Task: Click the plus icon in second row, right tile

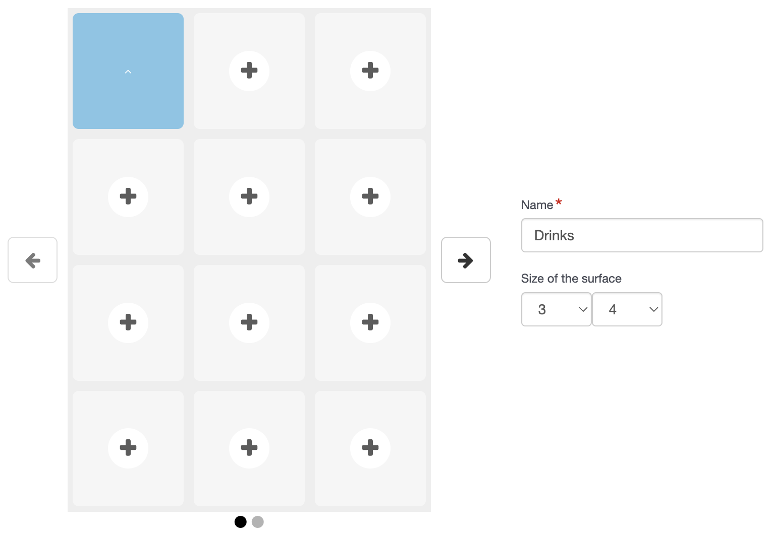Action: 370,196
